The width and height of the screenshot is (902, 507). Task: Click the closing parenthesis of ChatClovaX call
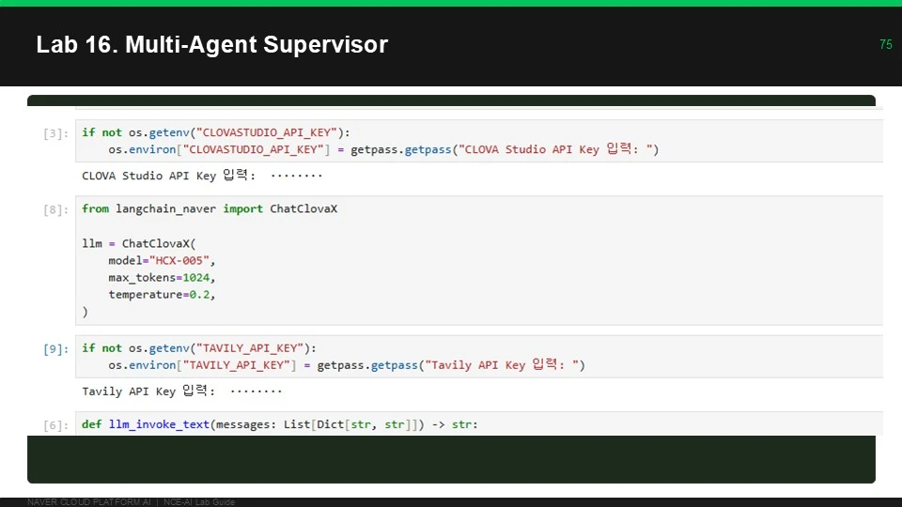click(x=86, y=312)
